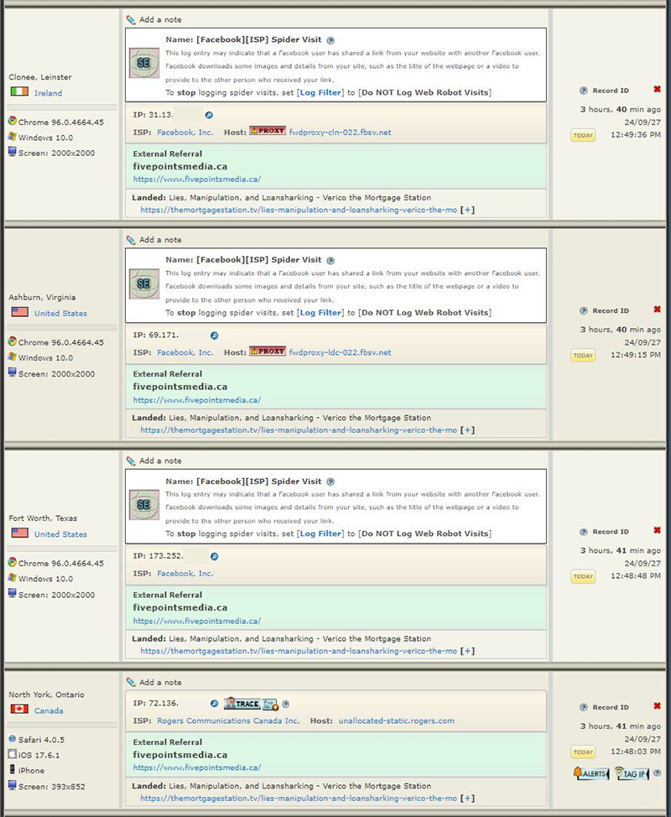Delete the record logged at 12:49:15 PM
The width and height of the screenshot is (671, 817).
point(657,310)
